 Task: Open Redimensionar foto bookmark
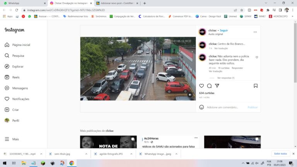75,17
